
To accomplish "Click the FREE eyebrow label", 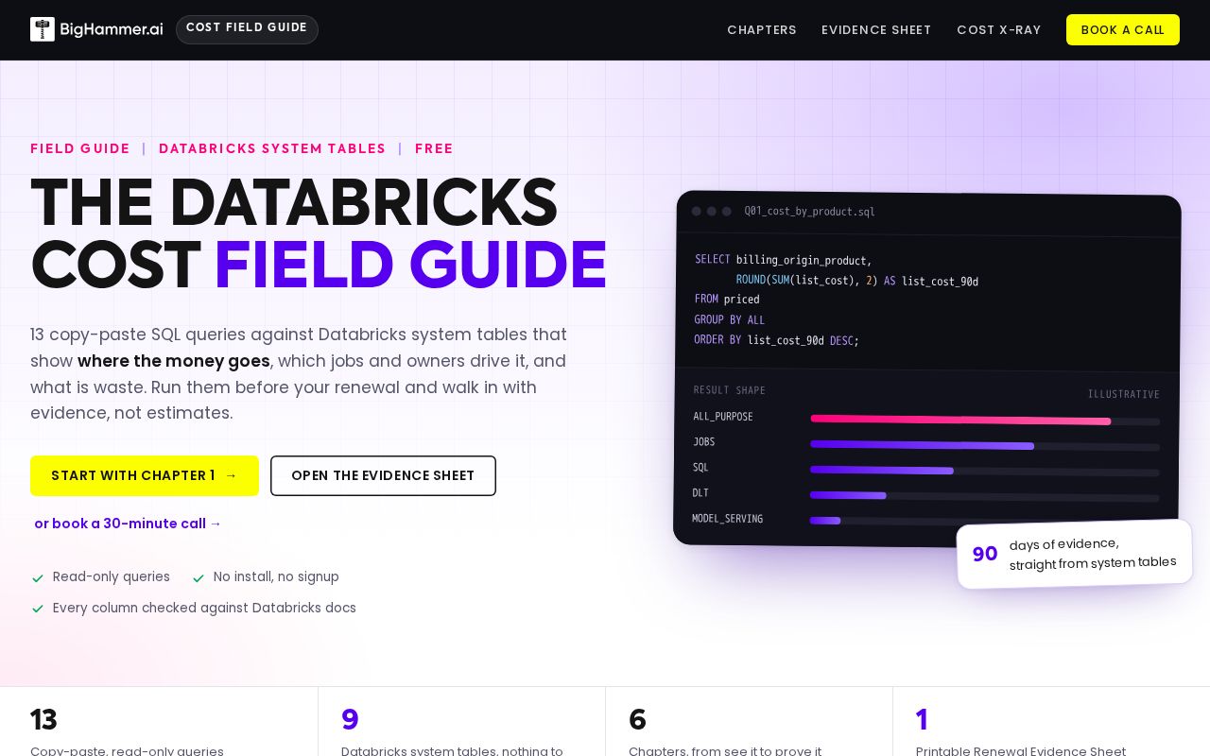I will point(434,148).
